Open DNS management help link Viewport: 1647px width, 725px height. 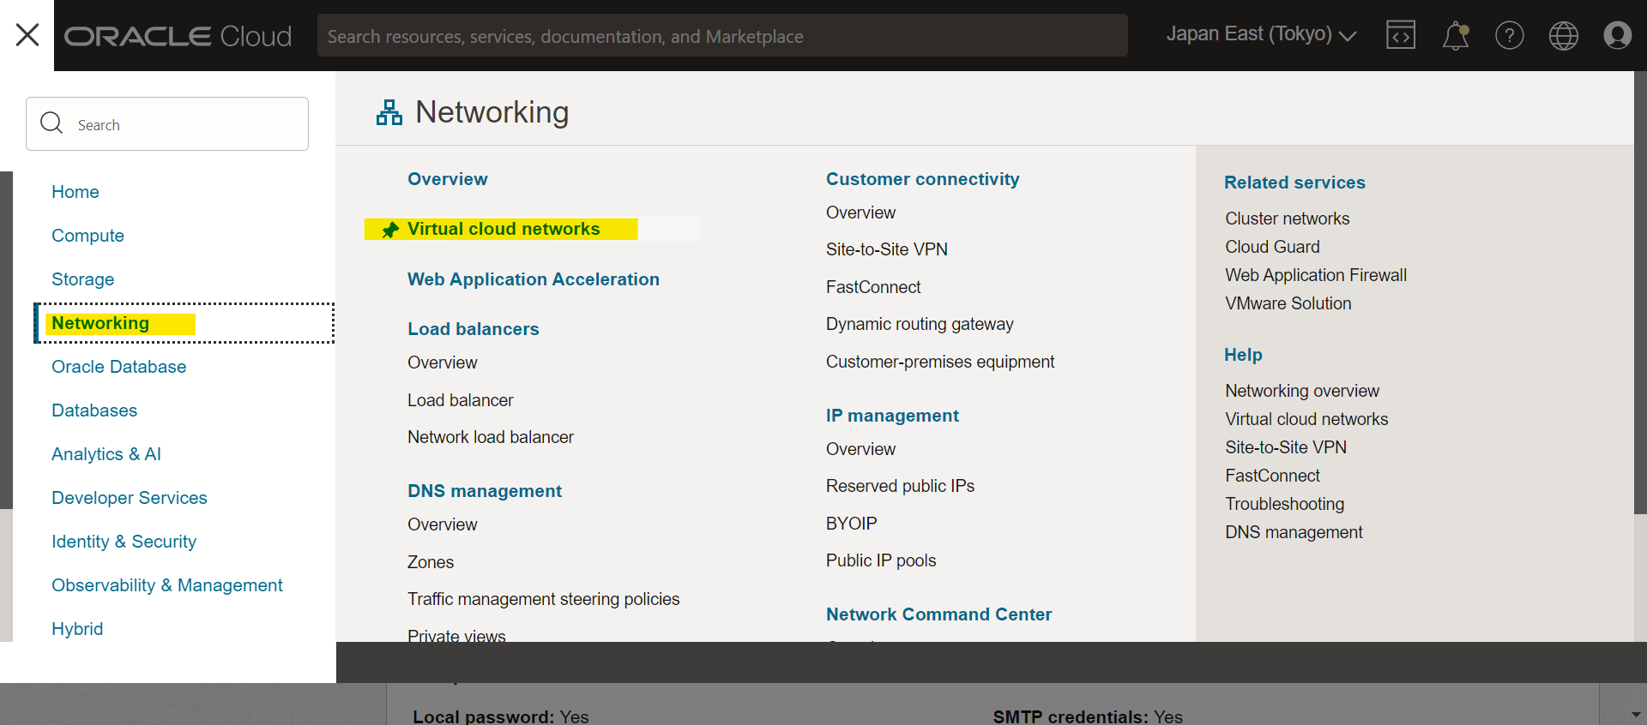[1294, 532]
